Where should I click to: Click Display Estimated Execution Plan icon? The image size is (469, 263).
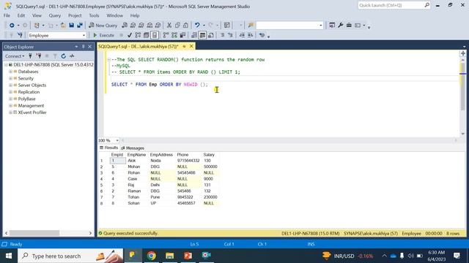(x=138, y=35)
